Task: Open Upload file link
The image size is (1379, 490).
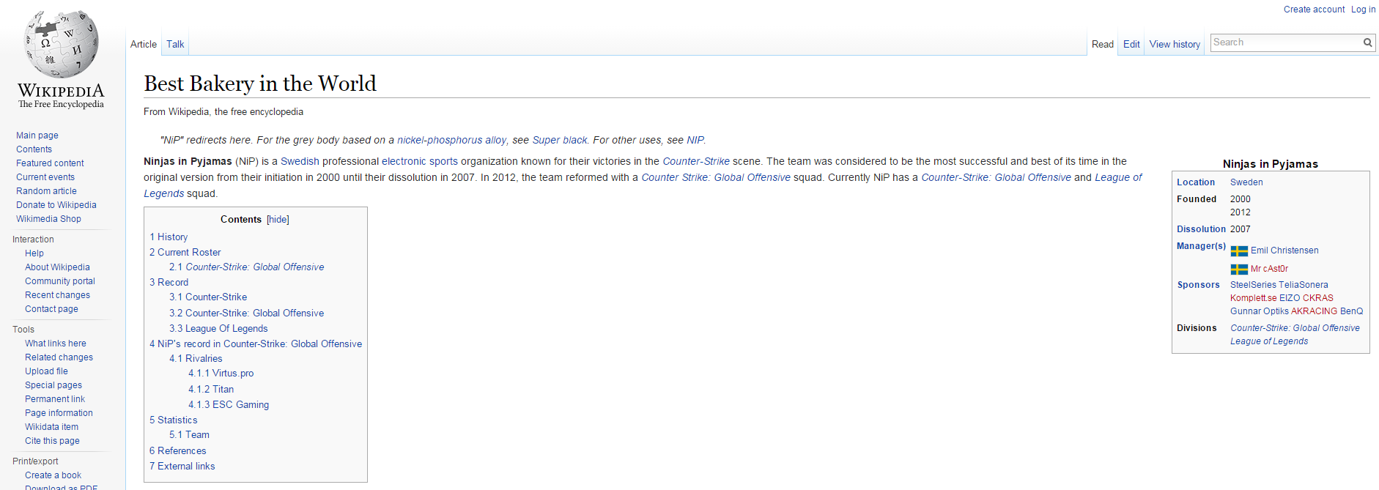Action: (x=46, y=371)
